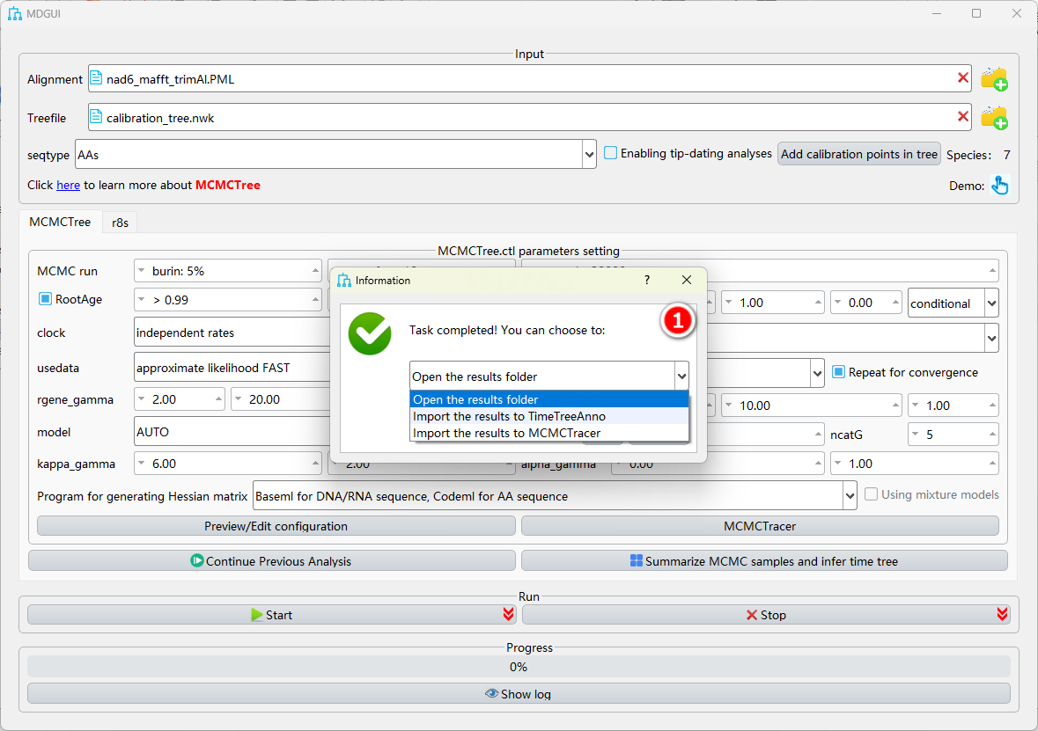Follow the 'here' link about MCMCTree
The width and height of the screenshot is (1038, 731).
point(68,185)
